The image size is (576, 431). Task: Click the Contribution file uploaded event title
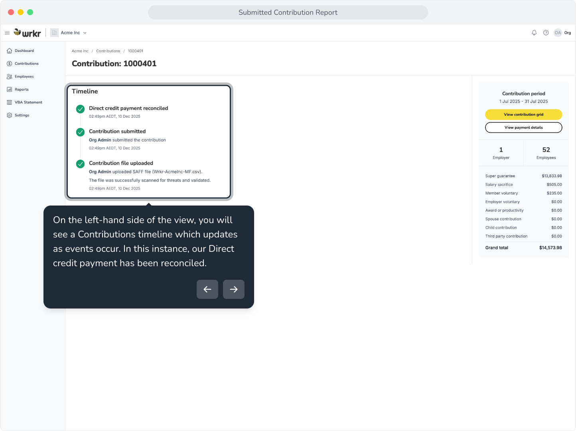pos(121,163)
